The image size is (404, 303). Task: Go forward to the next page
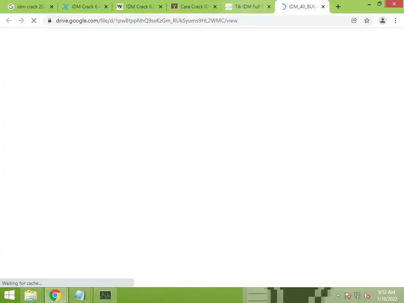tap(21, 21)
